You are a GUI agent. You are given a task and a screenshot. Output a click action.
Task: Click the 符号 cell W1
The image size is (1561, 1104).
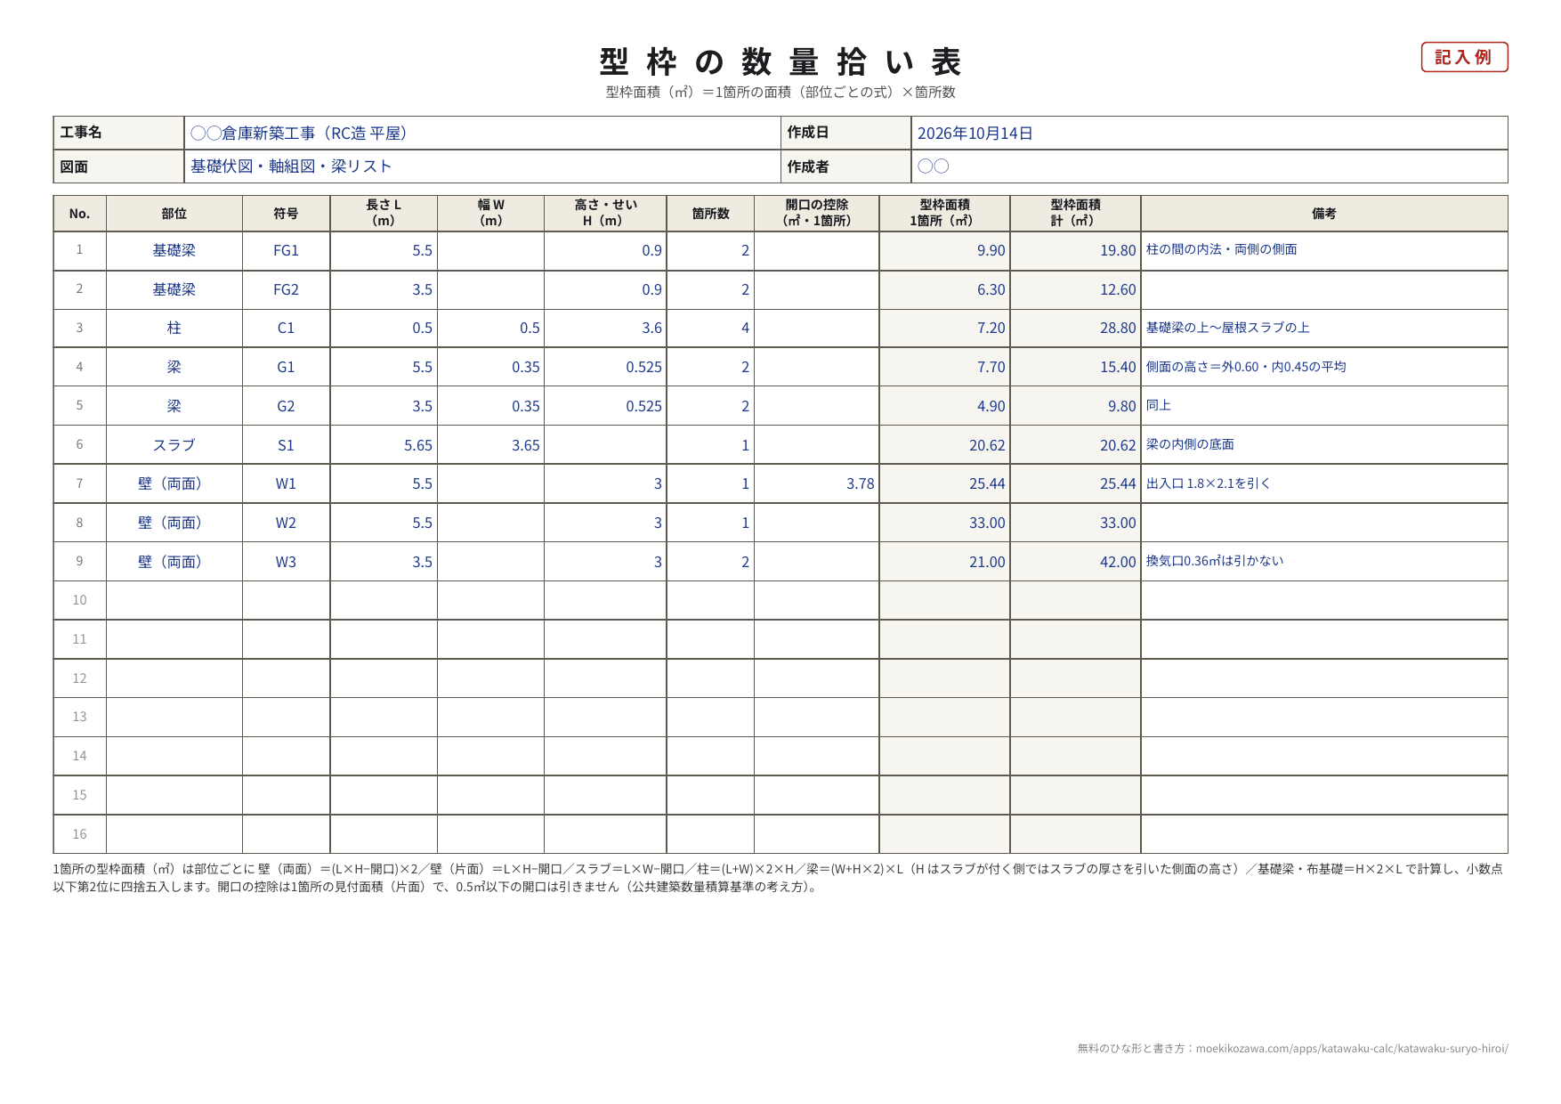tap(286, 483)
